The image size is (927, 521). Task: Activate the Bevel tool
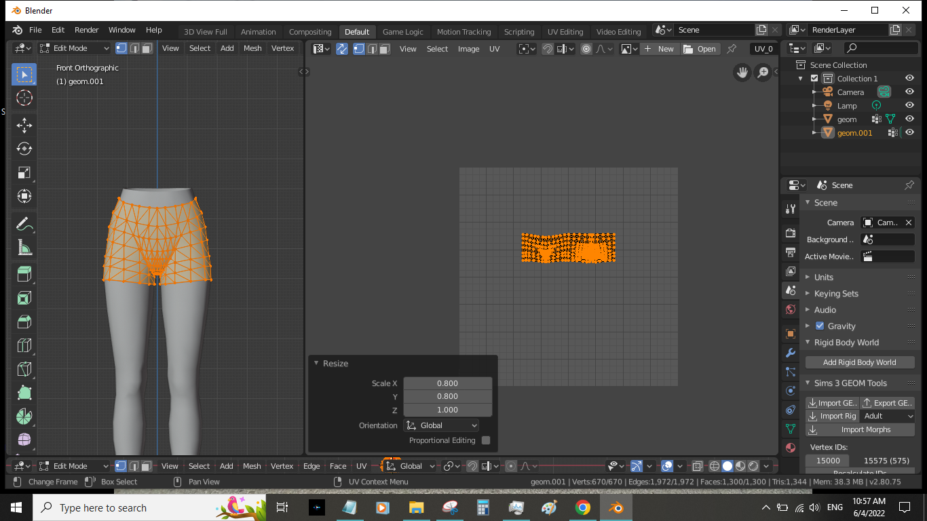[x=24, y=322]
